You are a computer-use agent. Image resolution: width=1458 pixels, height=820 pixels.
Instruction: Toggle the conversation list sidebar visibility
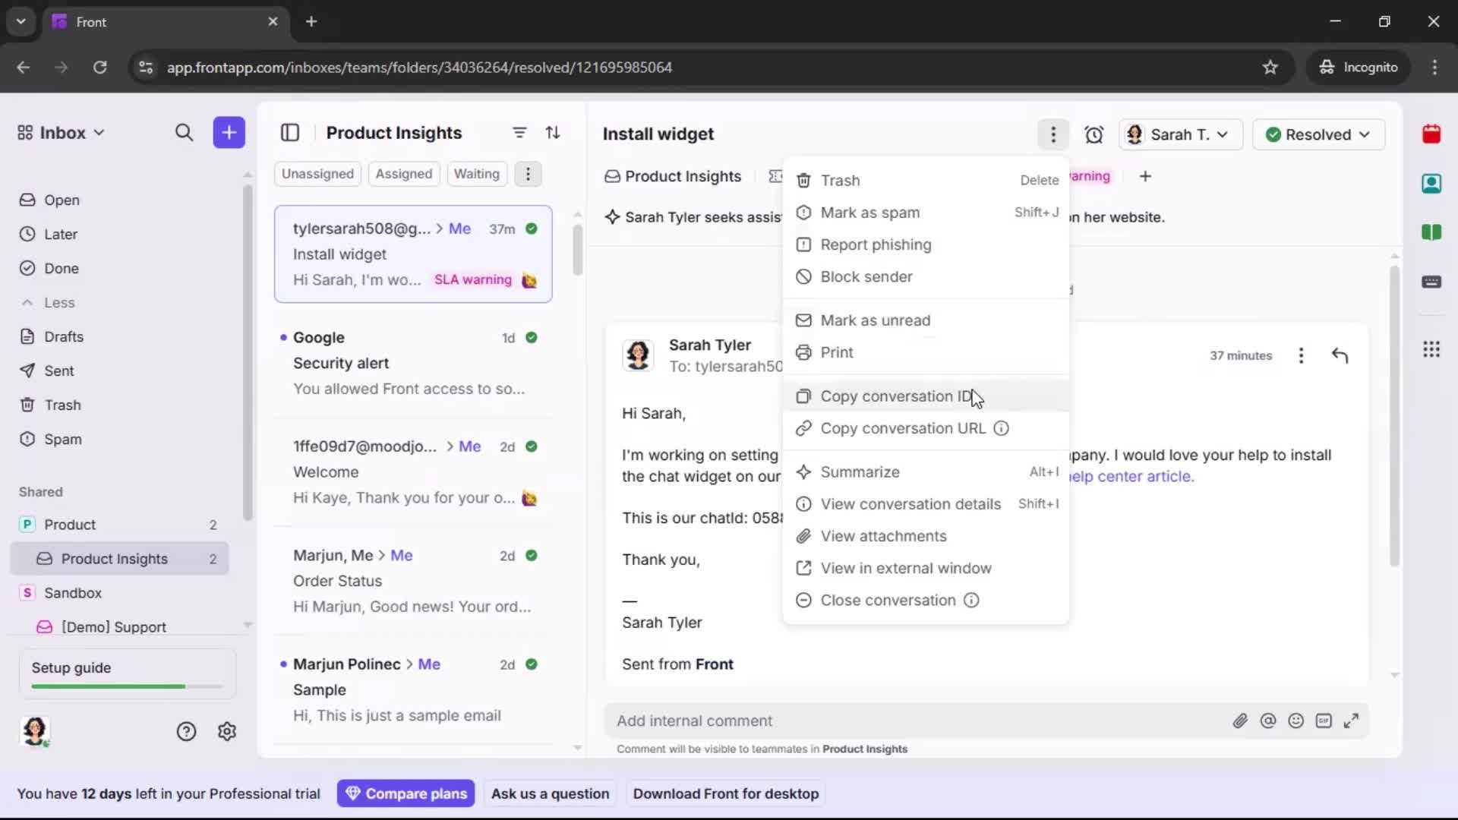(x=290, y=133)
